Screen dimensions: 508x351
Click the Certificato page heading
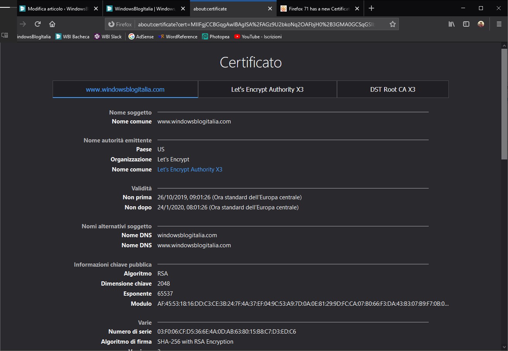pos(251,62)
